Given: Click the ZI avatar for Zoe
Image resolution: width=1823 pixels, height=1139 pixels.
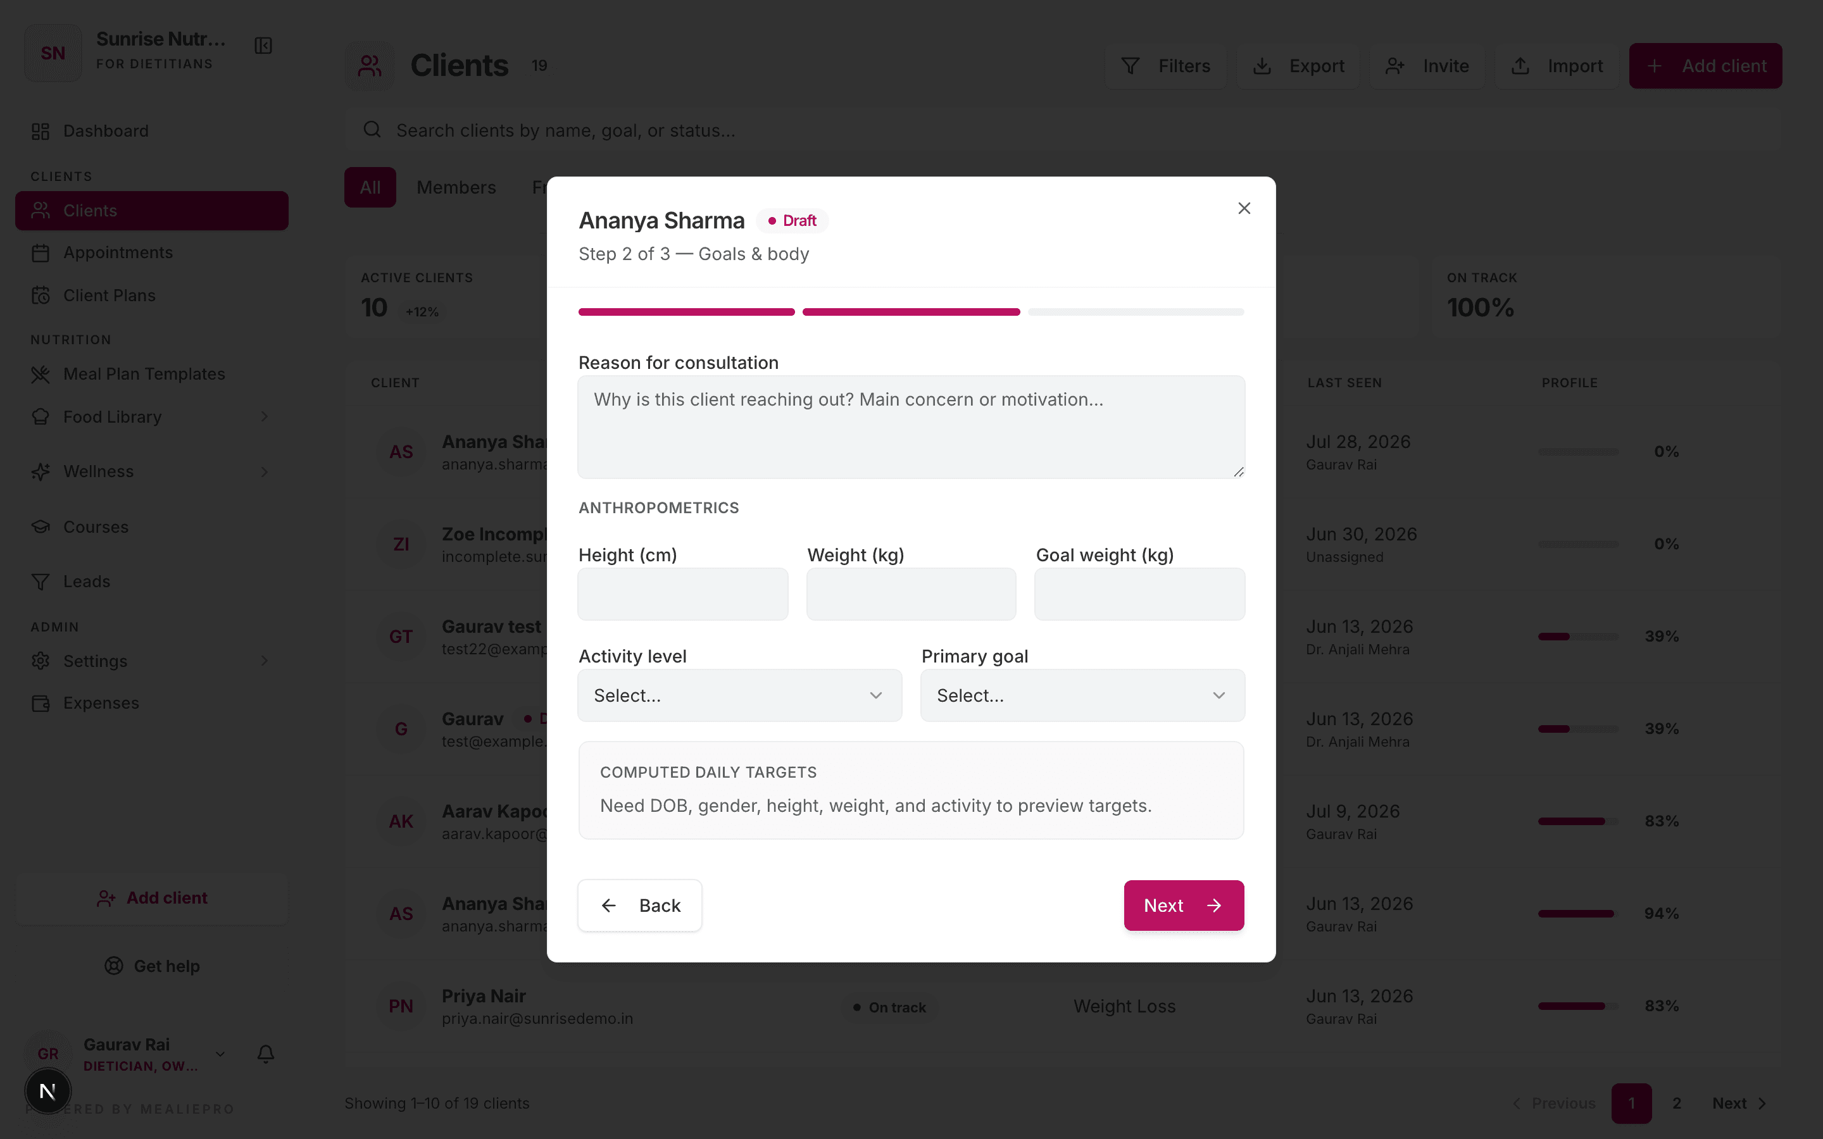Looking at the screenshot, I should coord(401,544).
